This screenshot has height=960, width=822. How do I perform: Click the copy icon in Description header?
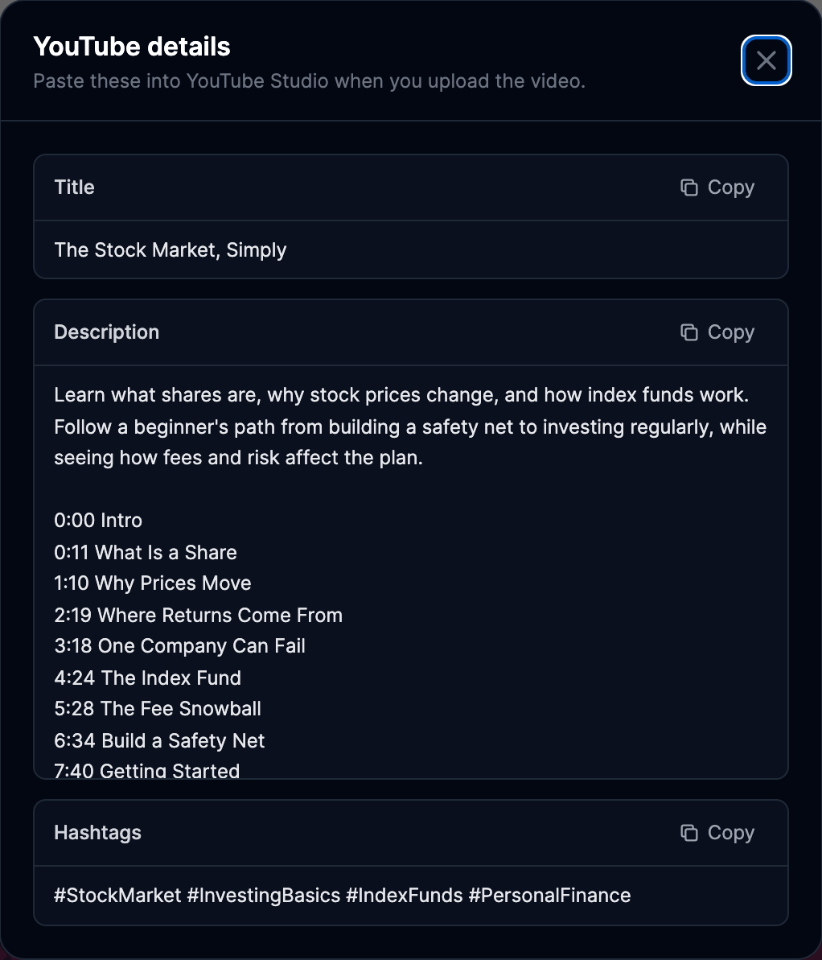(x=689, y=332)
